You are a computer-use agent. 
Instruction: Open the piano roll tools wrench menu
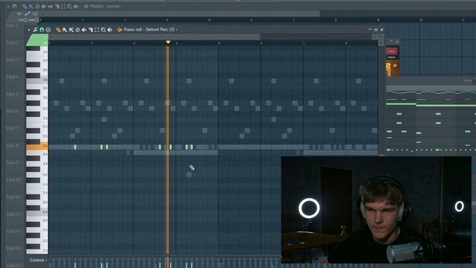(35, 30)
